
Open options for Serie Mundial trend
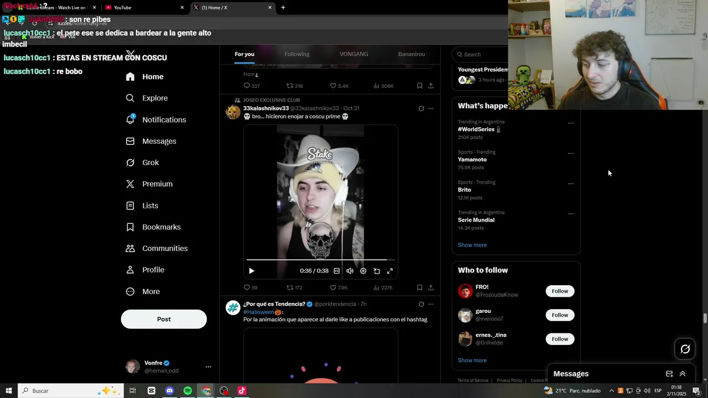571,214
